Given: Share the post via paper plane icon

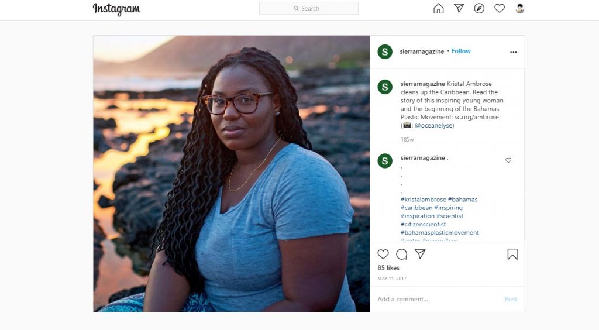Looking at the screenshot, I should click(420, 254).
